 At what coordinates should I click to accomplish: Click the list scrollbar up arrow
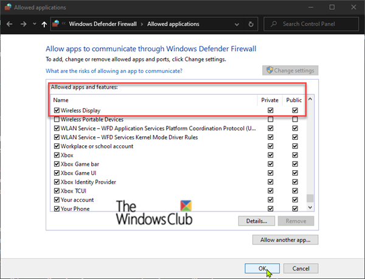[310, 99]
